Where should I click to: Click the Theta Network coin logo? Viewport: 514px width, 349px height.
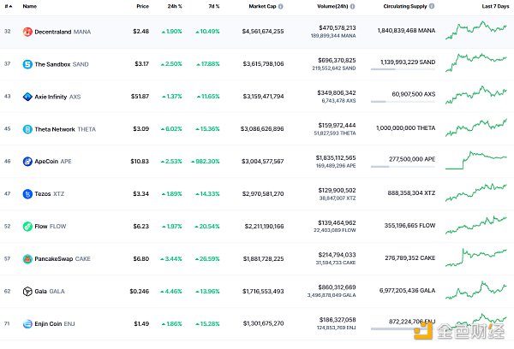pos(27,129)
